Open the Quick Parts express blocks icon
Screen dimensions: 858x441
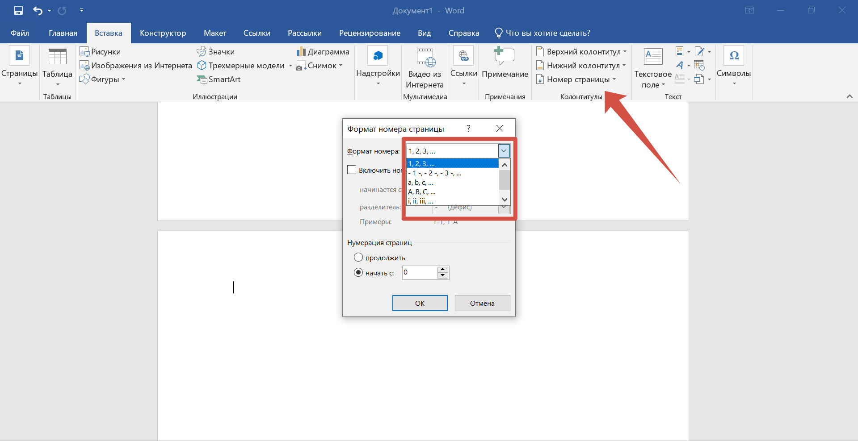[x=680, y=52]
